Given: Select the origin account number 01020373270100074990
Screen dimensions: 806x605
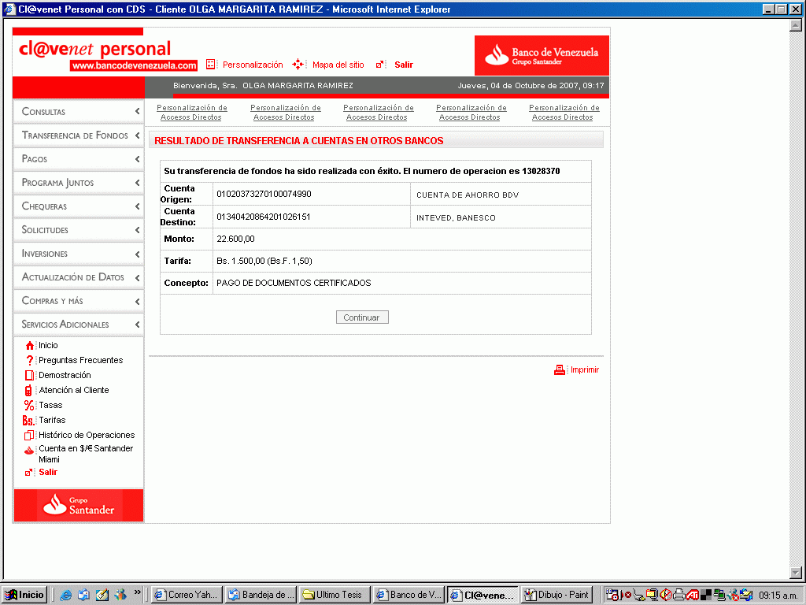Looking at the screenshot, I should coord(264,194).
